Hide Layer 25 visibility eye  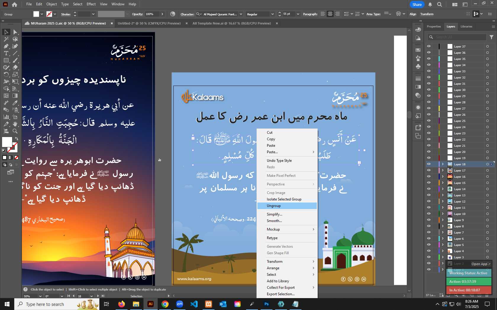click(x=429, y=121)
